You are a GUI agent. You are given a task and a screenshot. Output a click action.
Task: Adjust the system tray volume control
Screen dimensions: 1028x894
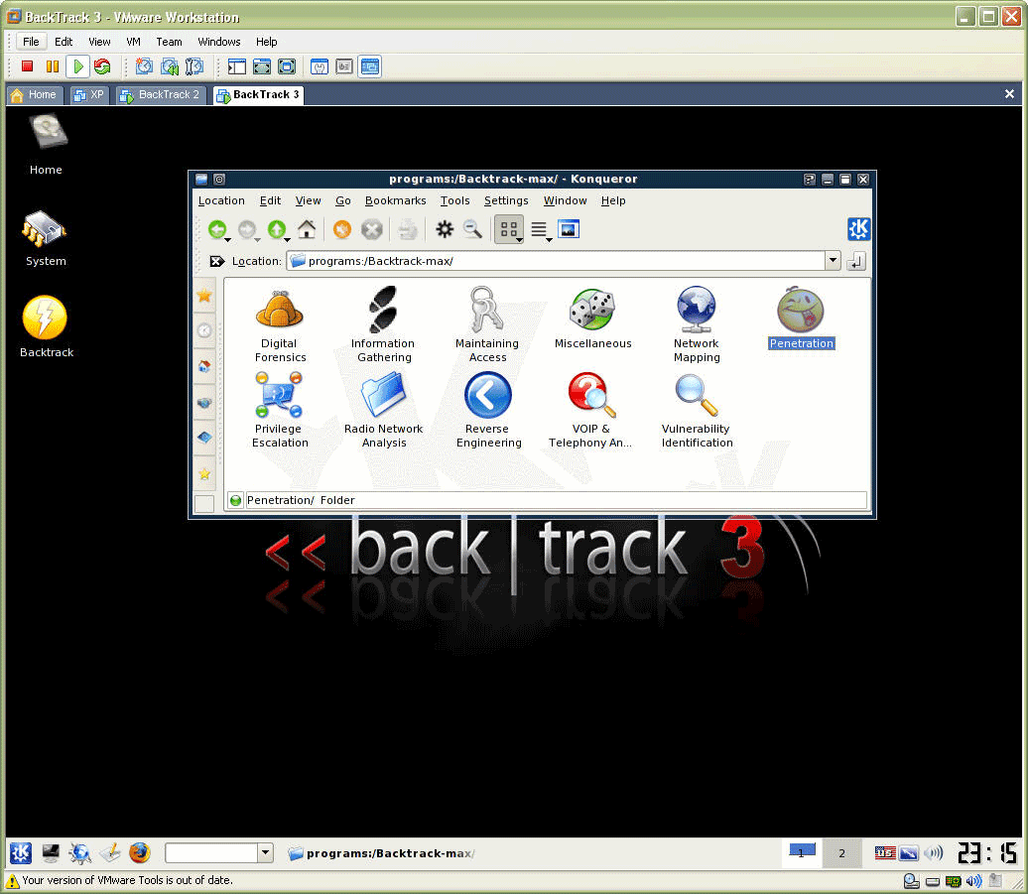pos(933,852)
